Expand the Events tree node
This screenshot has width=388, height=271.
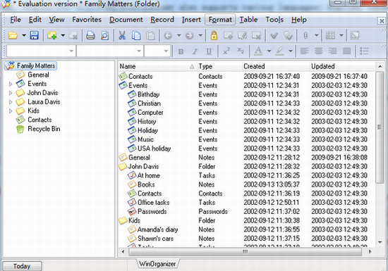[x=11, y=84]
